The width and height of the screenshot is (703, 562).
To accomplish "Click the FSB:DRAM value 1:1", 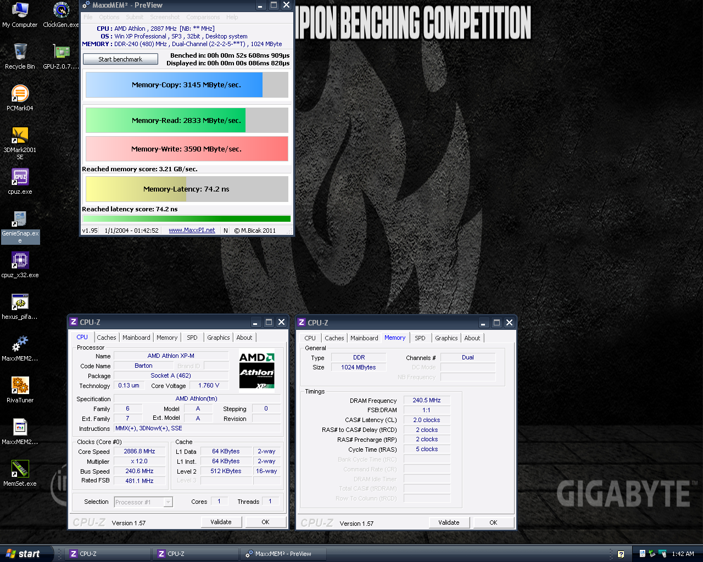I will pyautogui.click(x=427, y=410).
